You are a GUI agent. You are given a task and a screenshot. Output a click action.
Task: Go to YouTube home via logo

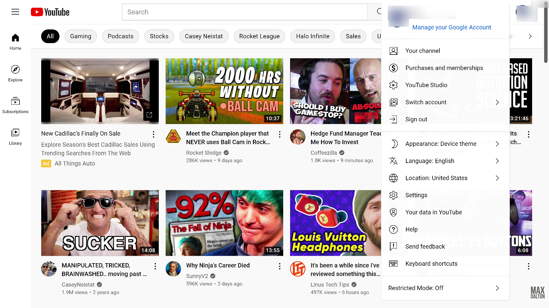50,12
